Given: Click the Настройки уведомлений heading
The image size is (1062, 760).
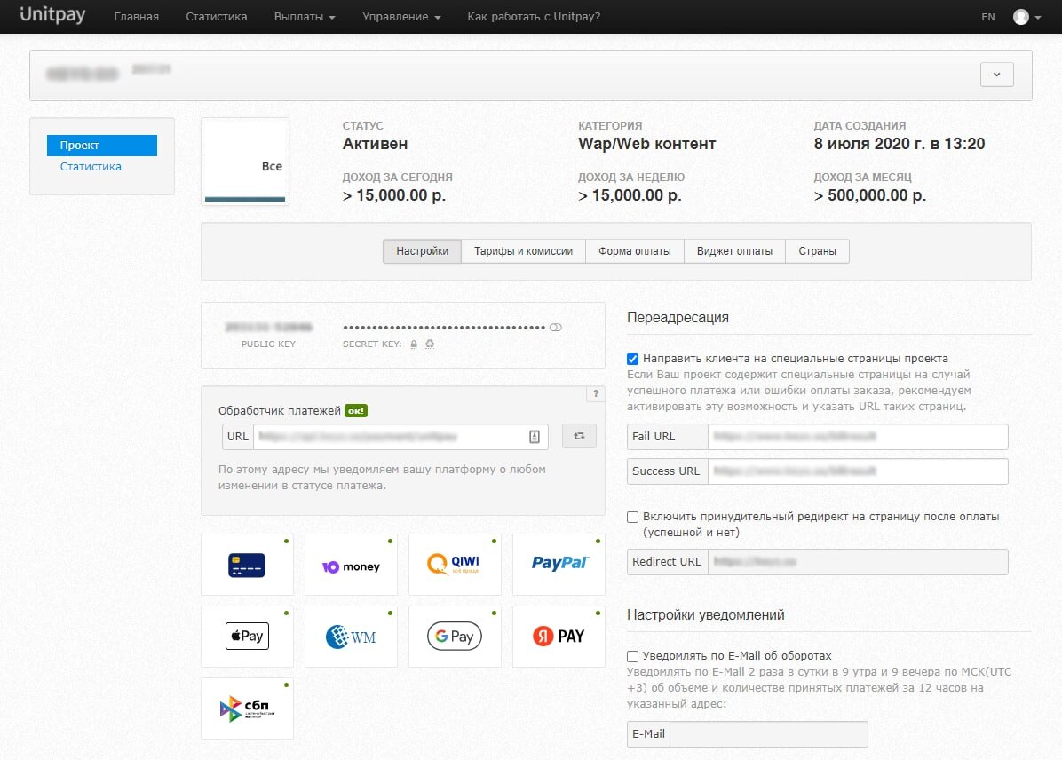Looking at the screenshot, I should pyautogui.click(x=706, y=615).
